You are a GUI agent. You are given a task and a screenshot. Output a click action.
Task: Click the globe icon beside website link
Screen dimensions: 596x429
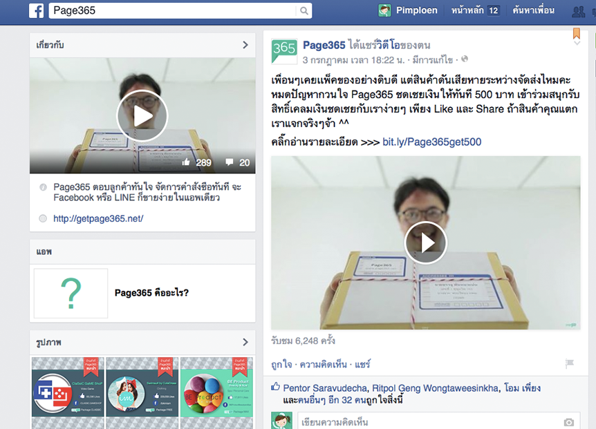click(43, 218)
